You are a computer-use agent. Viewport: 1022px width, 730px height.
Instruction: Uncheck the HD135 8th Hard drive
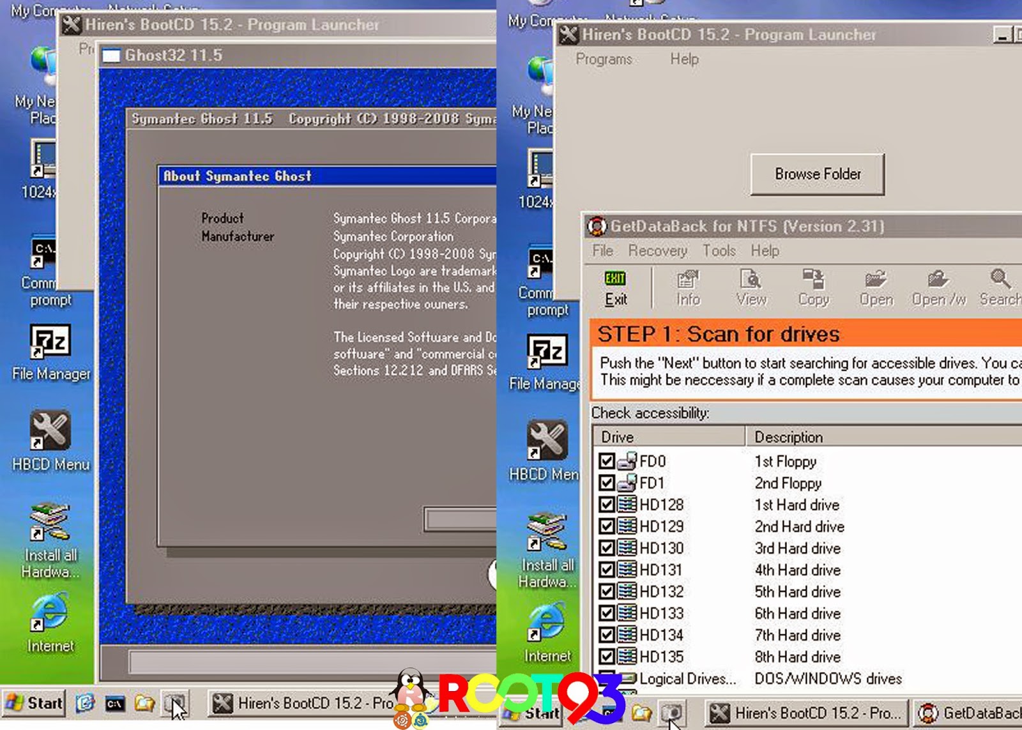tap(607, 657)
